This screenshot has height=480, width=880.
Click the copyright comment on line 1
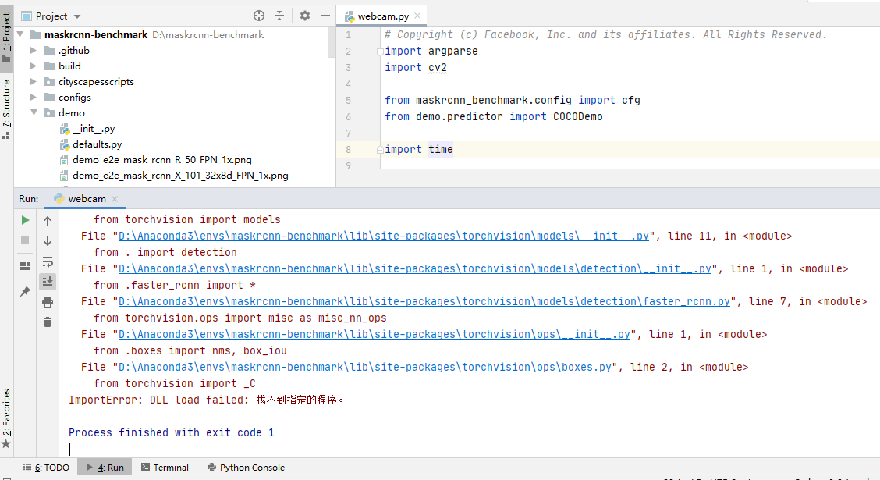(x=605, y=35)
